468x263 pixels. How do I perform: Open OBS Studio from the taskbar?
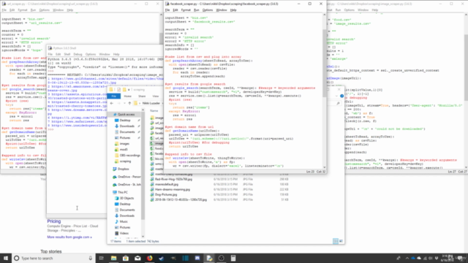[x=221, y=258]
